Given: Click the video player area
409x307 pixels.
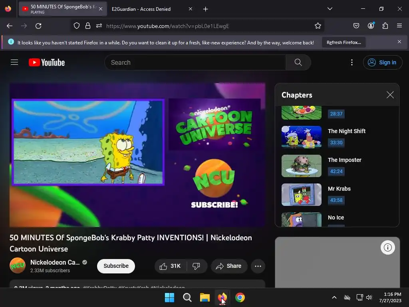Looking at the screenshot, I should pos(137,155).
